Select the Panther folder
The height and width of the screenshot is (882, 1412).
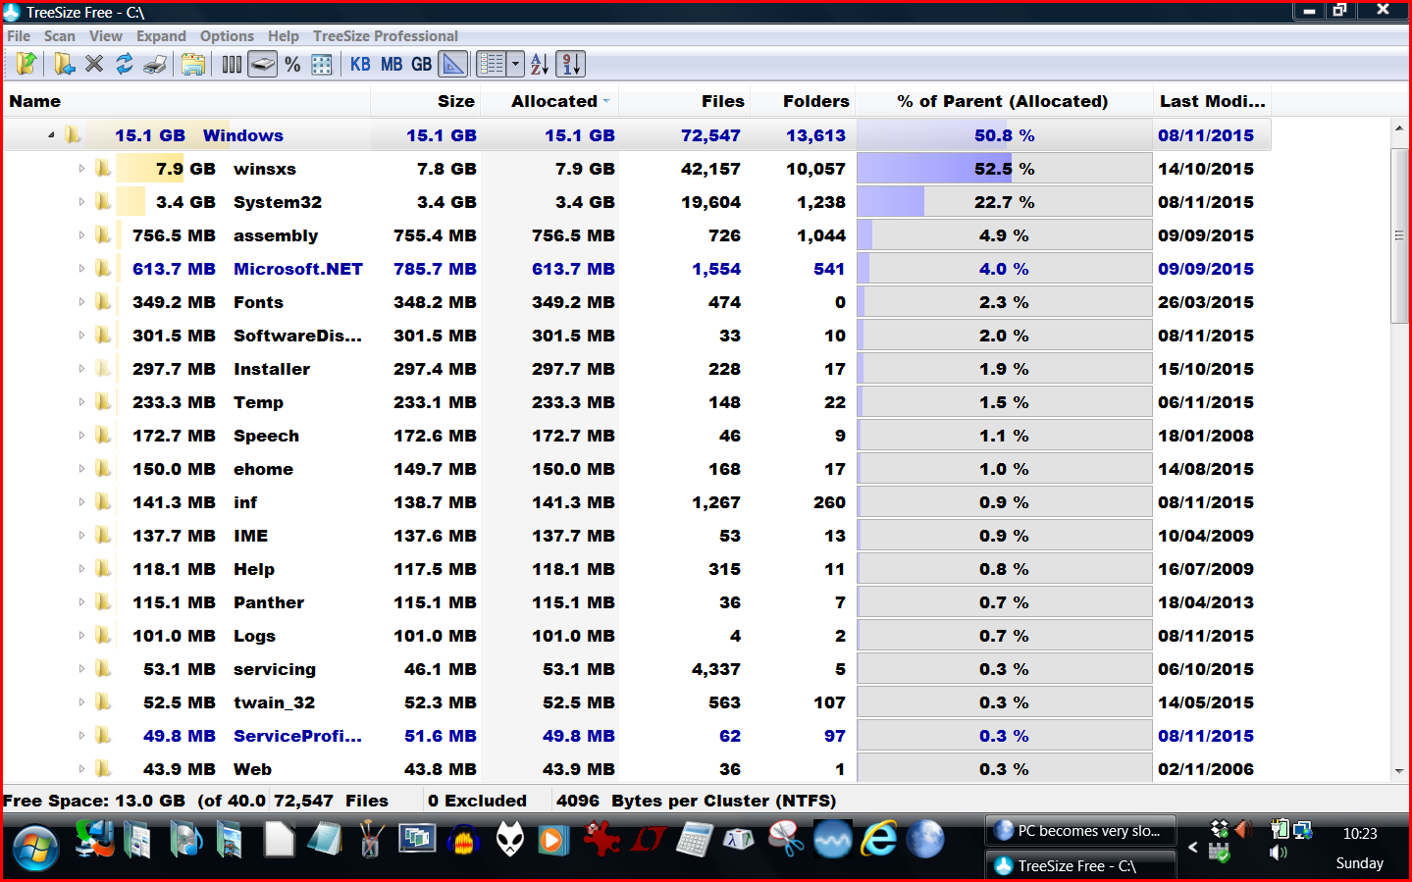tap(269, 602)
